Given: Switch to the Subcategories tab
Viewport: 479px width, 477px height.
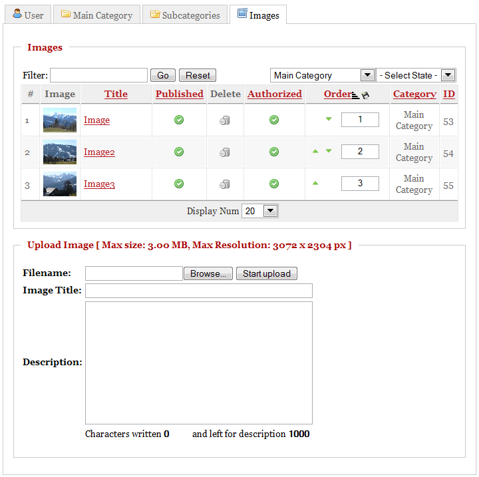Looking at the screenshot, I should pos(185,15).
